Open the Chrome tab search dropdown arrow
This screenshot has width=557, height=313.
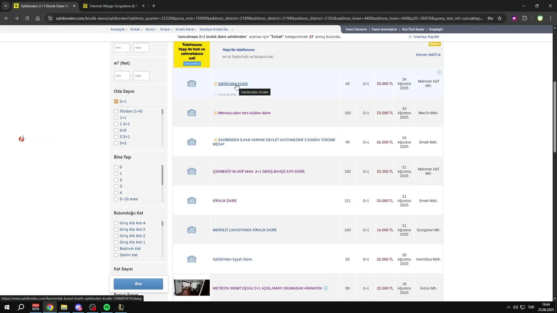[6, 6]
